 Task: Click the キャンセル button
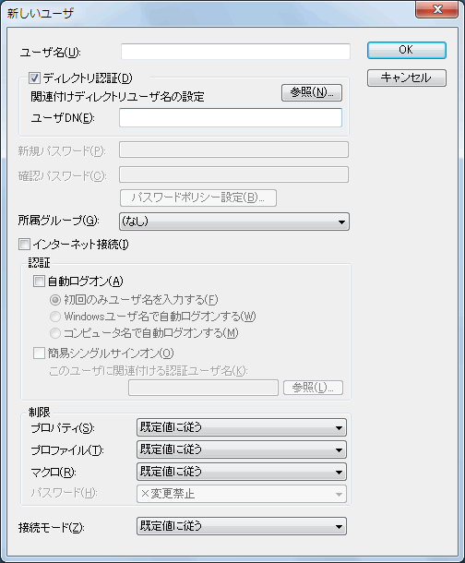[407, 78]
